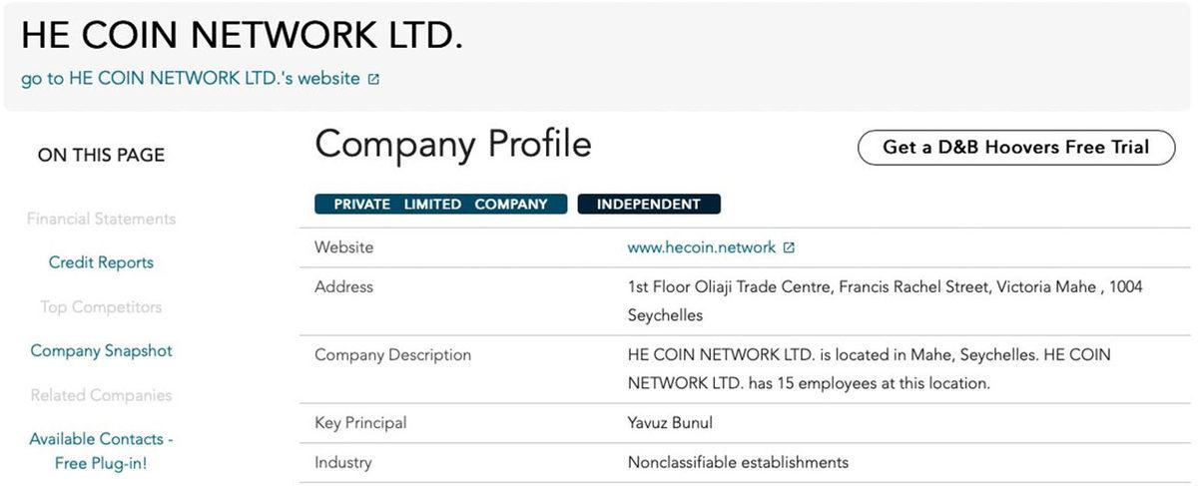Follow 'go to HE COIN NETWORK LTD.'s website' link

[190, 78]
